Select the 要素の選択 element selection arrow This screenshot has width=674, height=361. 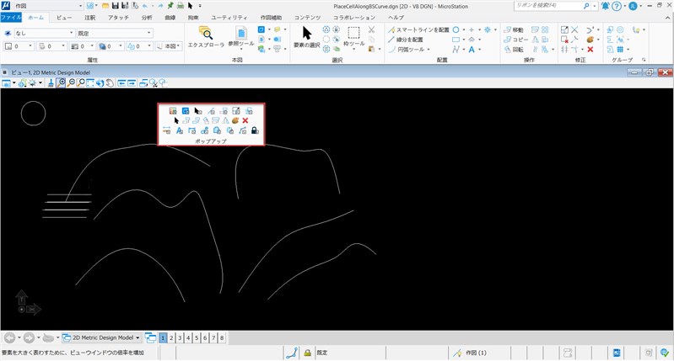[x=306, y=36]
